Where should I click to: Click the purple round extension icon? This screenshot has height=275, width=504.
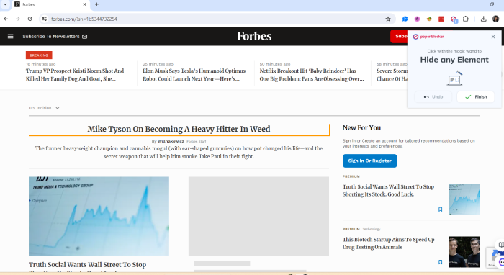417,19
